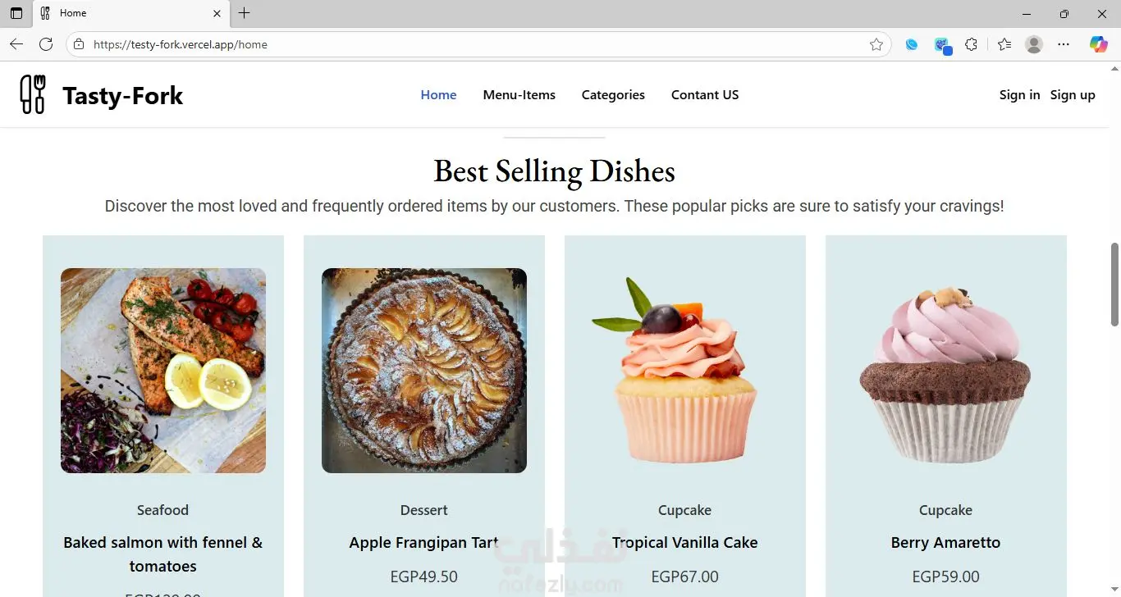
Task: Open a new tab with the plus button
Action: (244, 13)
